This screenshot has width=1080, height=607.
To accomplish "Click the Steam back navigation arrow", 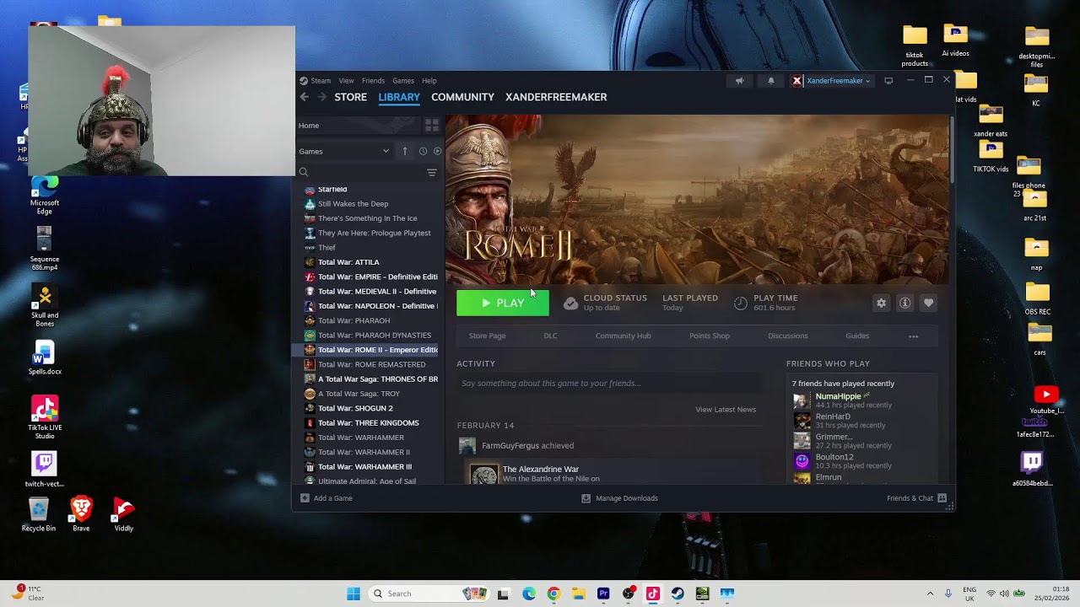I will (x=304, y=97).
